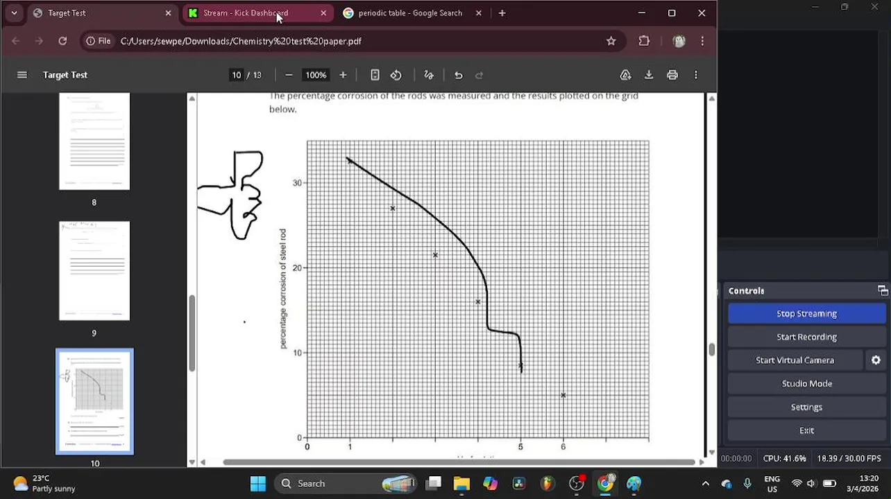
Task: Open the Chrome profile avatar
Action: pos(679,41)
